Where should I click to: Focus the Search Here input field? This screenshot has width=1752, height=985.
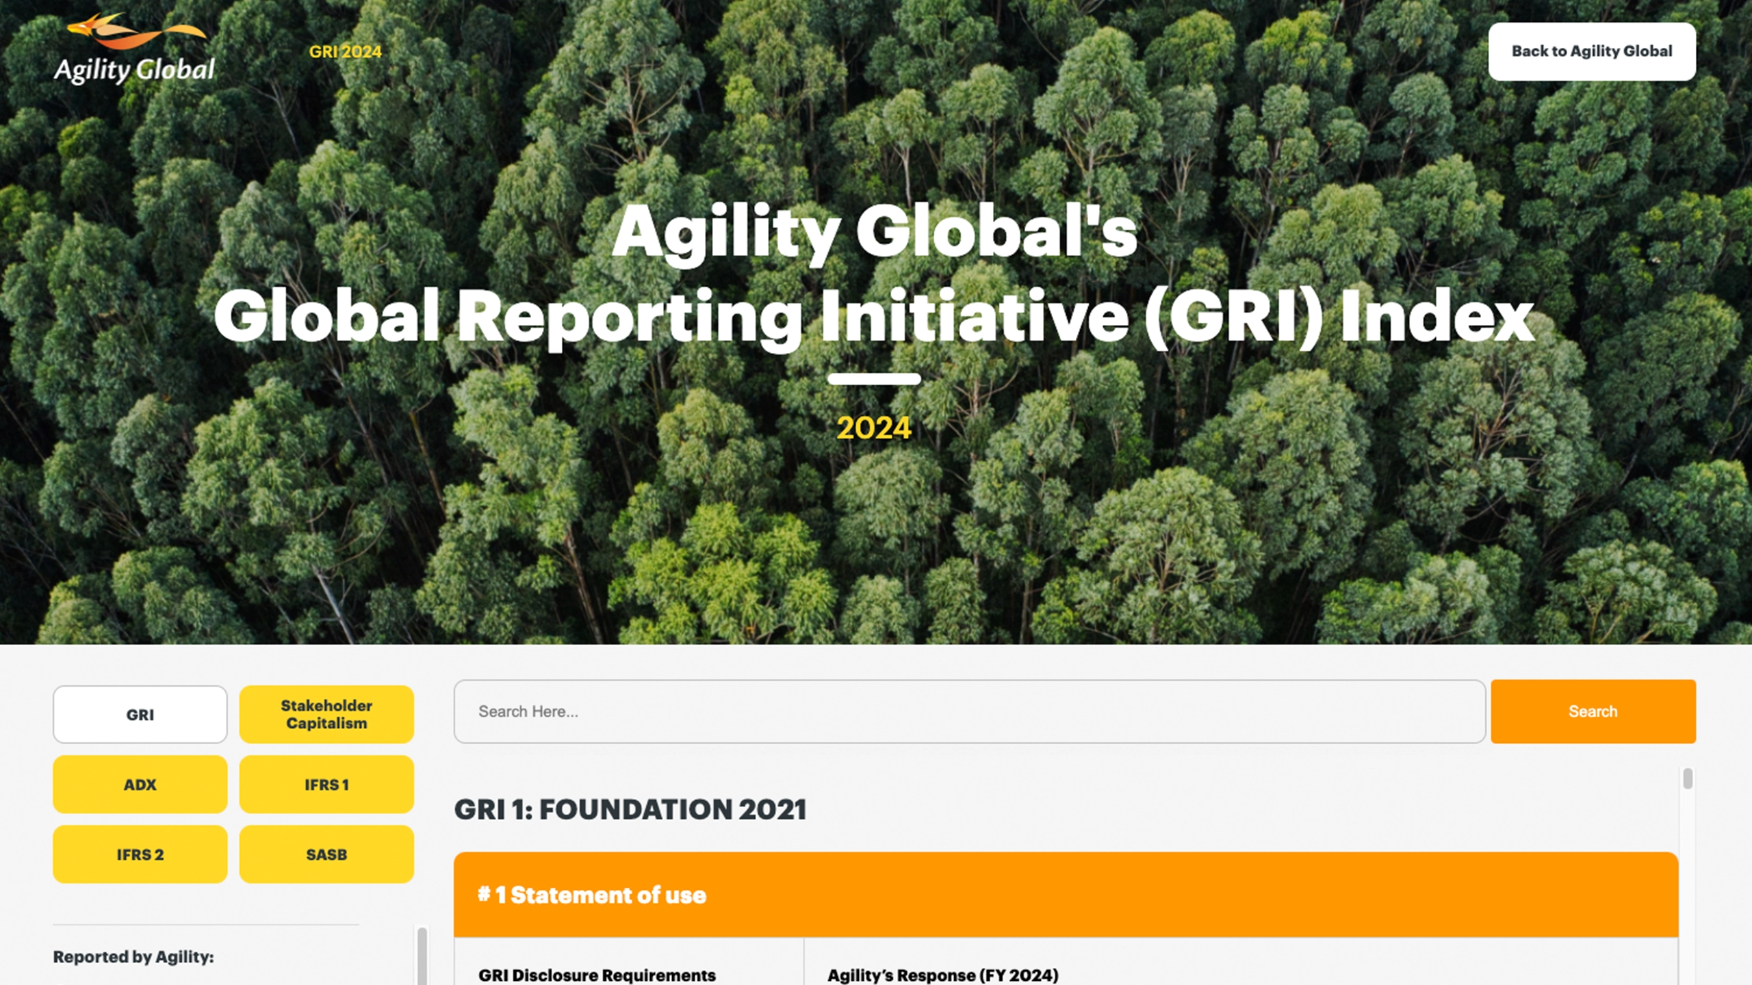point(968,711)
